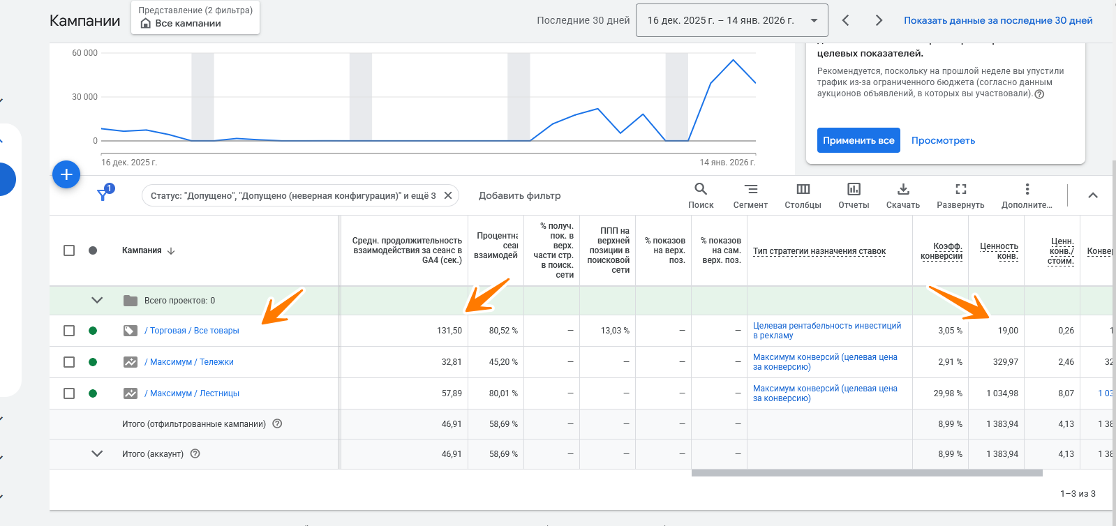Click the Segment icon
Image resolution: width=1116 pixels, height=526 pixels.
750,195
